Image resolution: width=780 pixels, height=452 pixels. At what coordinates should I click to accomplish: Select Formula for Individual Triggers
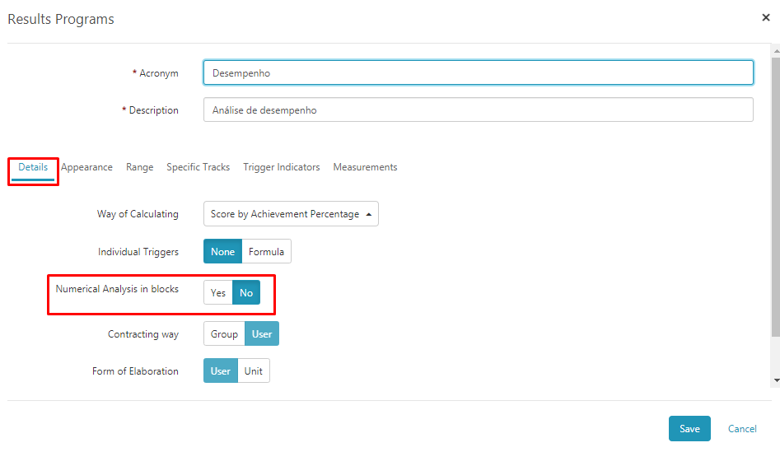coord(266,252)
